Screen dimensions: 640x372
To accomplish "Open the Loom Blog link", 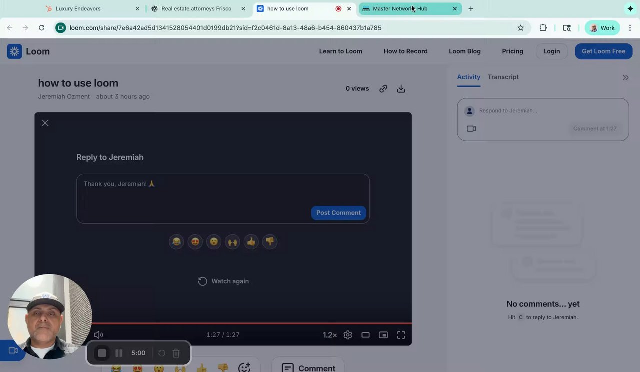I will 464,51.
